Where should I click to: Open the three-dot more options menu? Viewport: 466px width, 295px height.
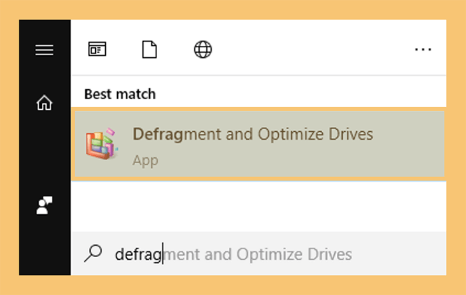(423, 49)
